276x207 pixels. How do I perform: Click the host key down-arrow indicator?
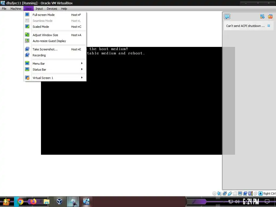pyautogui.click(x=261, y=194)
